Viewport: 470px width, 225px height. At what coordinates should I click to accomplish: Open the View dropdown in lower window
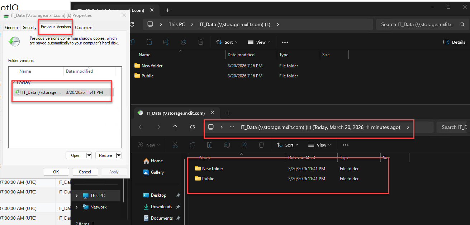(x=319, y=145)
